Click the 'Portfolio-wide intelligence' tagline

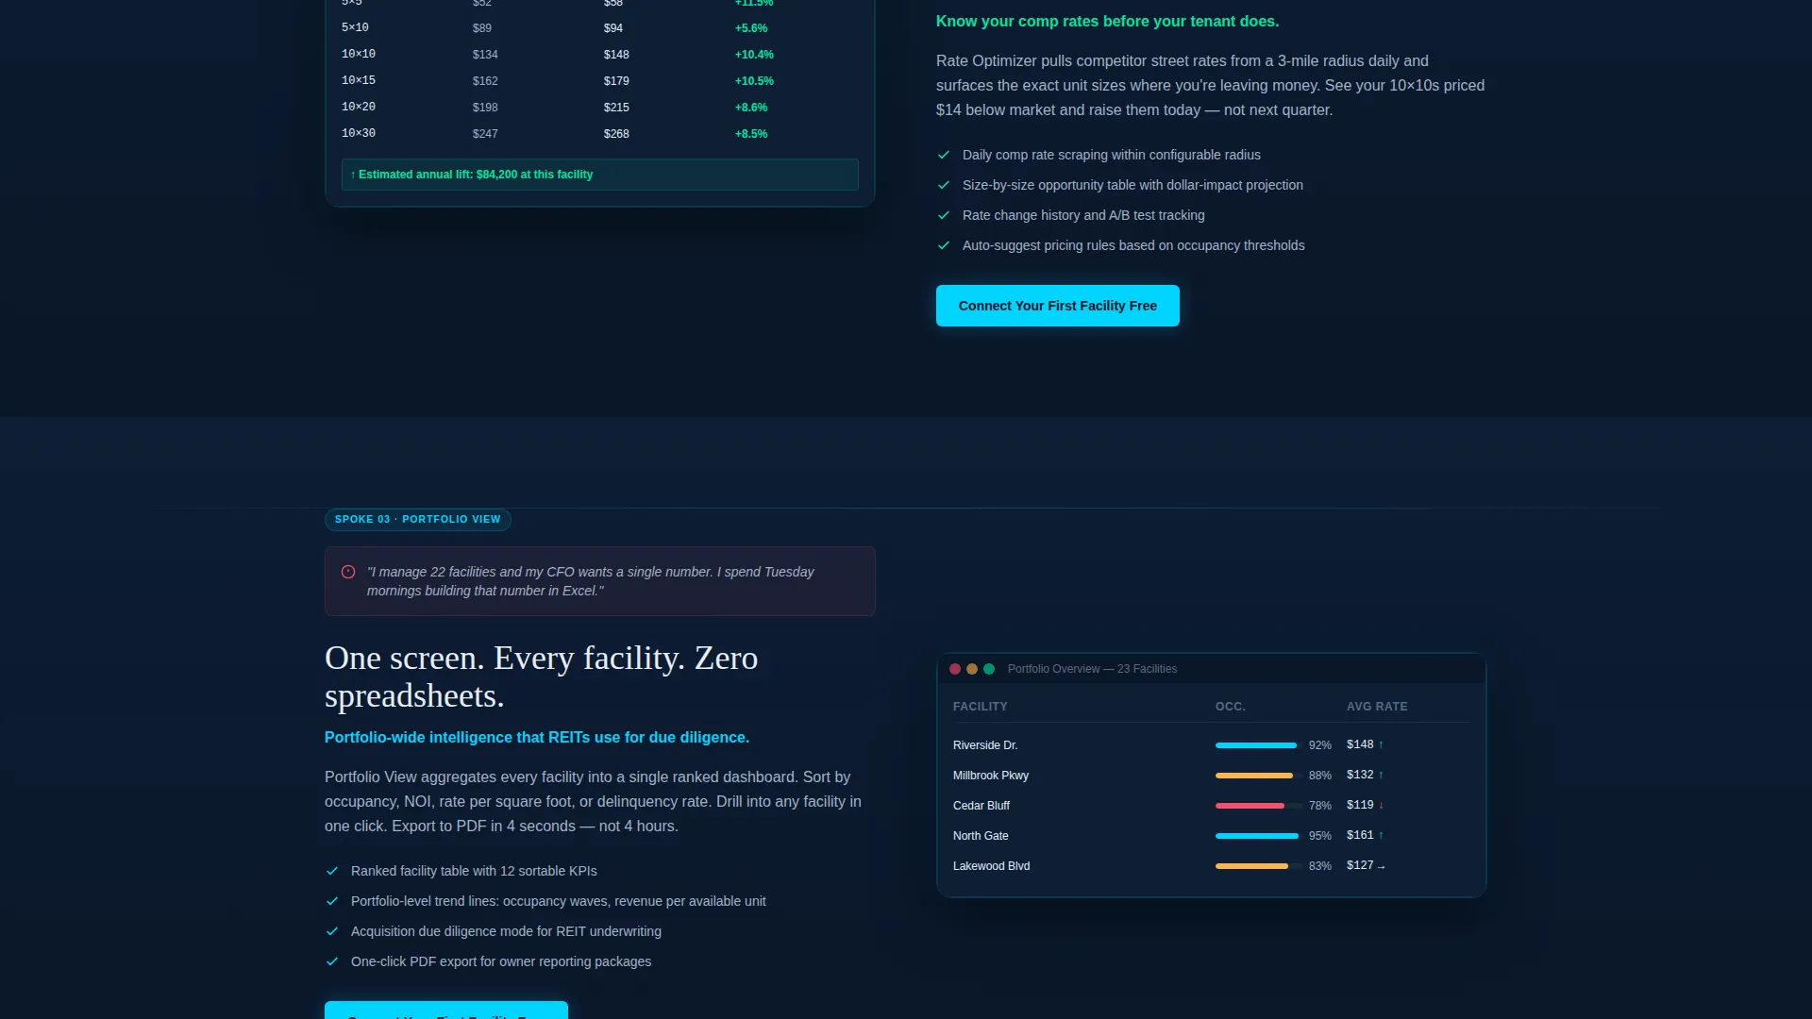coord(537,738)
